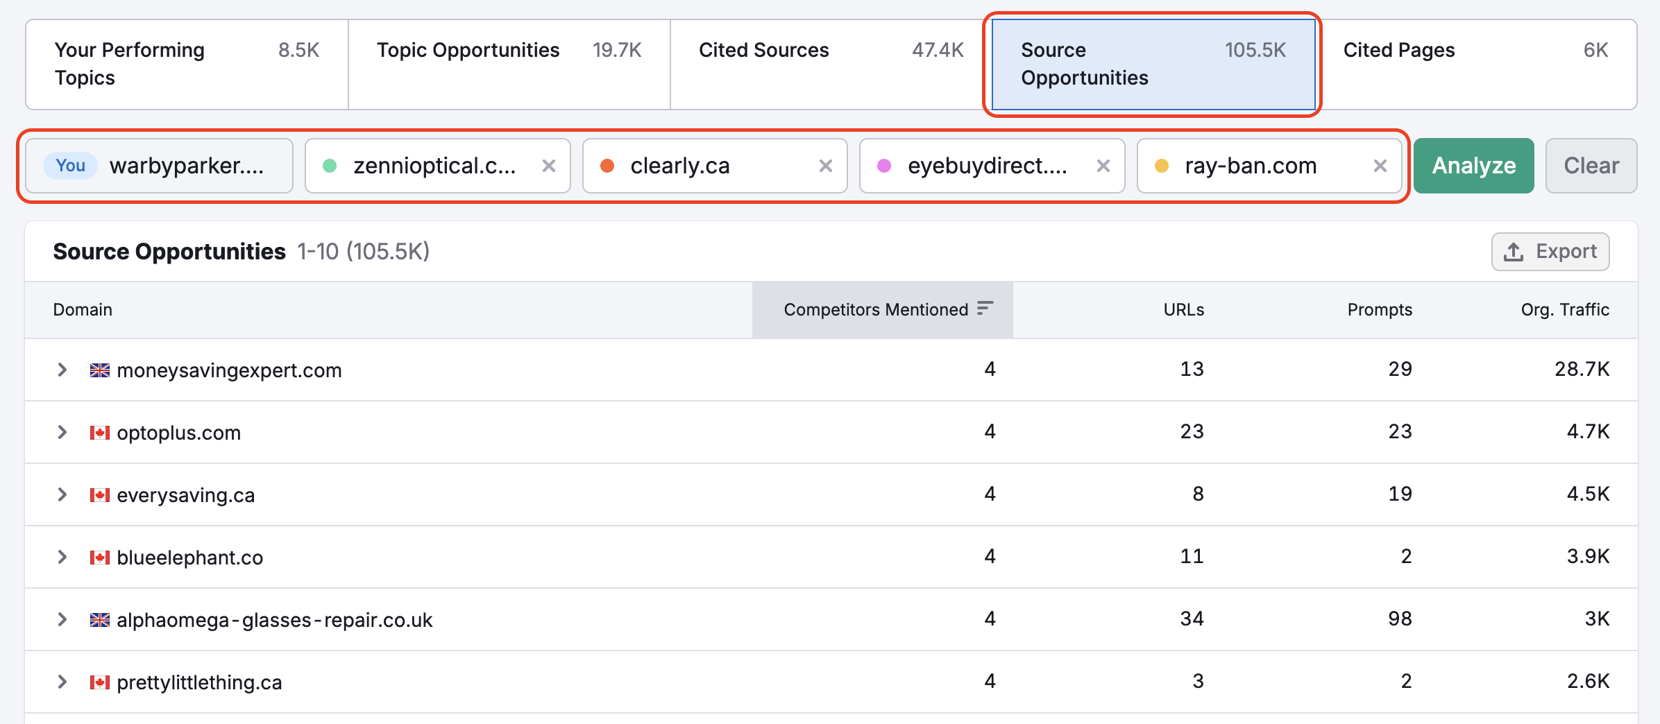Export the Source Opportunities table
1660x724 pixels.
1550,252
